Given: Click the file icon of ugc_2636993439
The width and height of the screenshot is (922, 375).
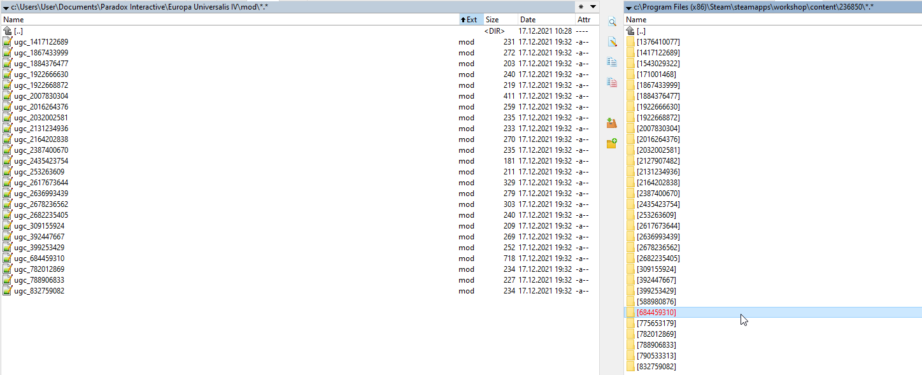Looking at the screenshot, I should pyautogui.click(x=7, y=194).
